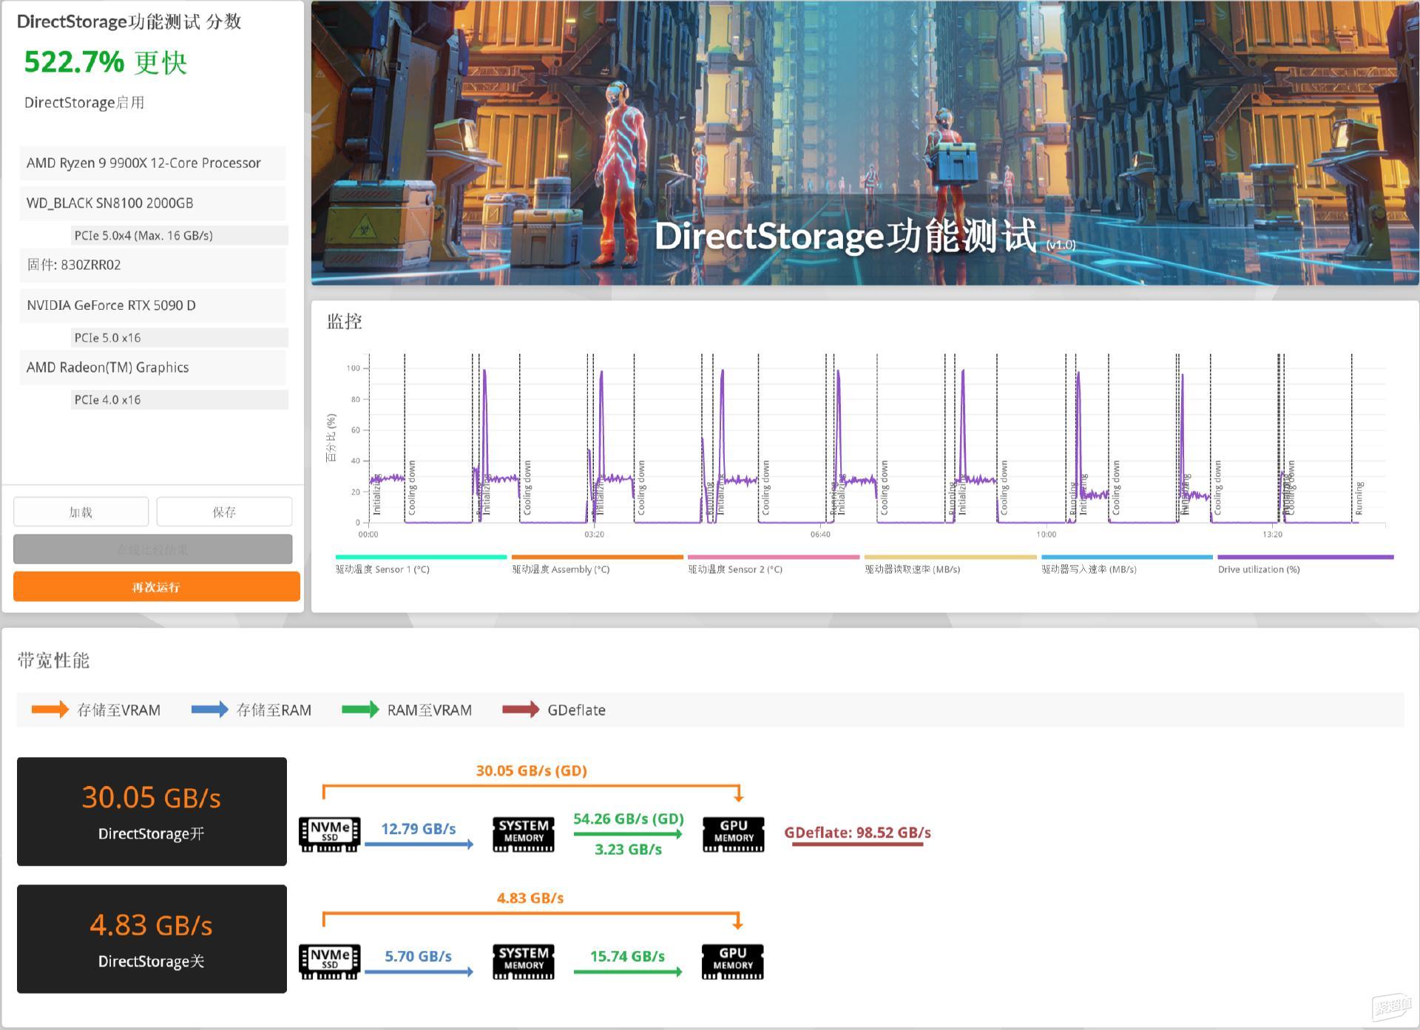1420x1030 pixels.
Task: Toggle Drive utilization legend line
Action: coord(1305,557)
